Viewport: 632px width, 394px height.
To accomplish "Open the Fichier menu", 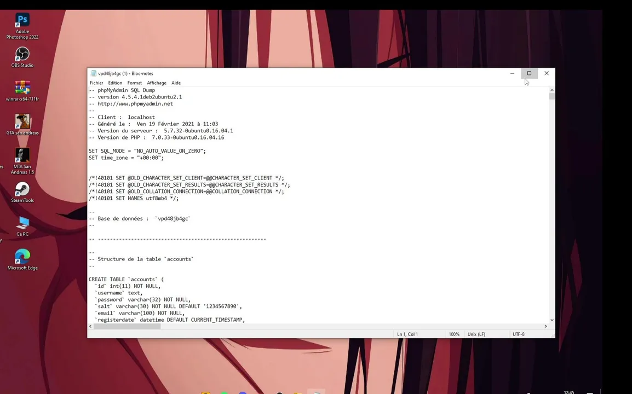I will pos(96,83).
